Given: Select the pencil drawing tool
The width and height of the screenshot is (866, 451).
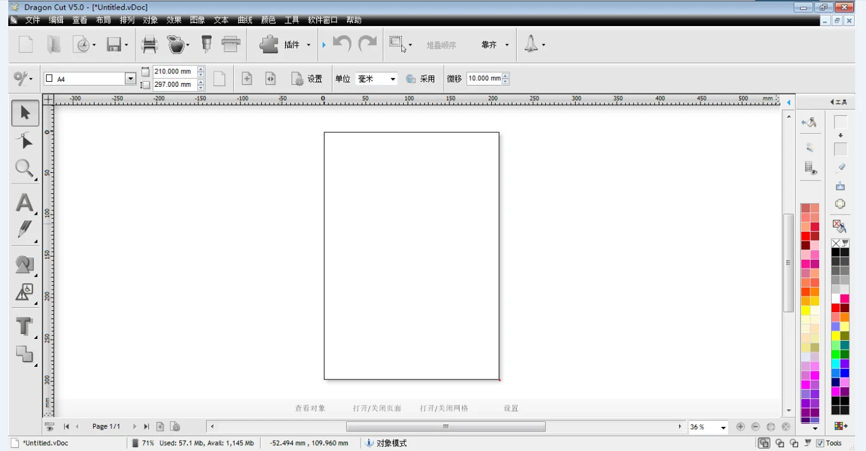Looking at the screenshot, I should point(25,229).
